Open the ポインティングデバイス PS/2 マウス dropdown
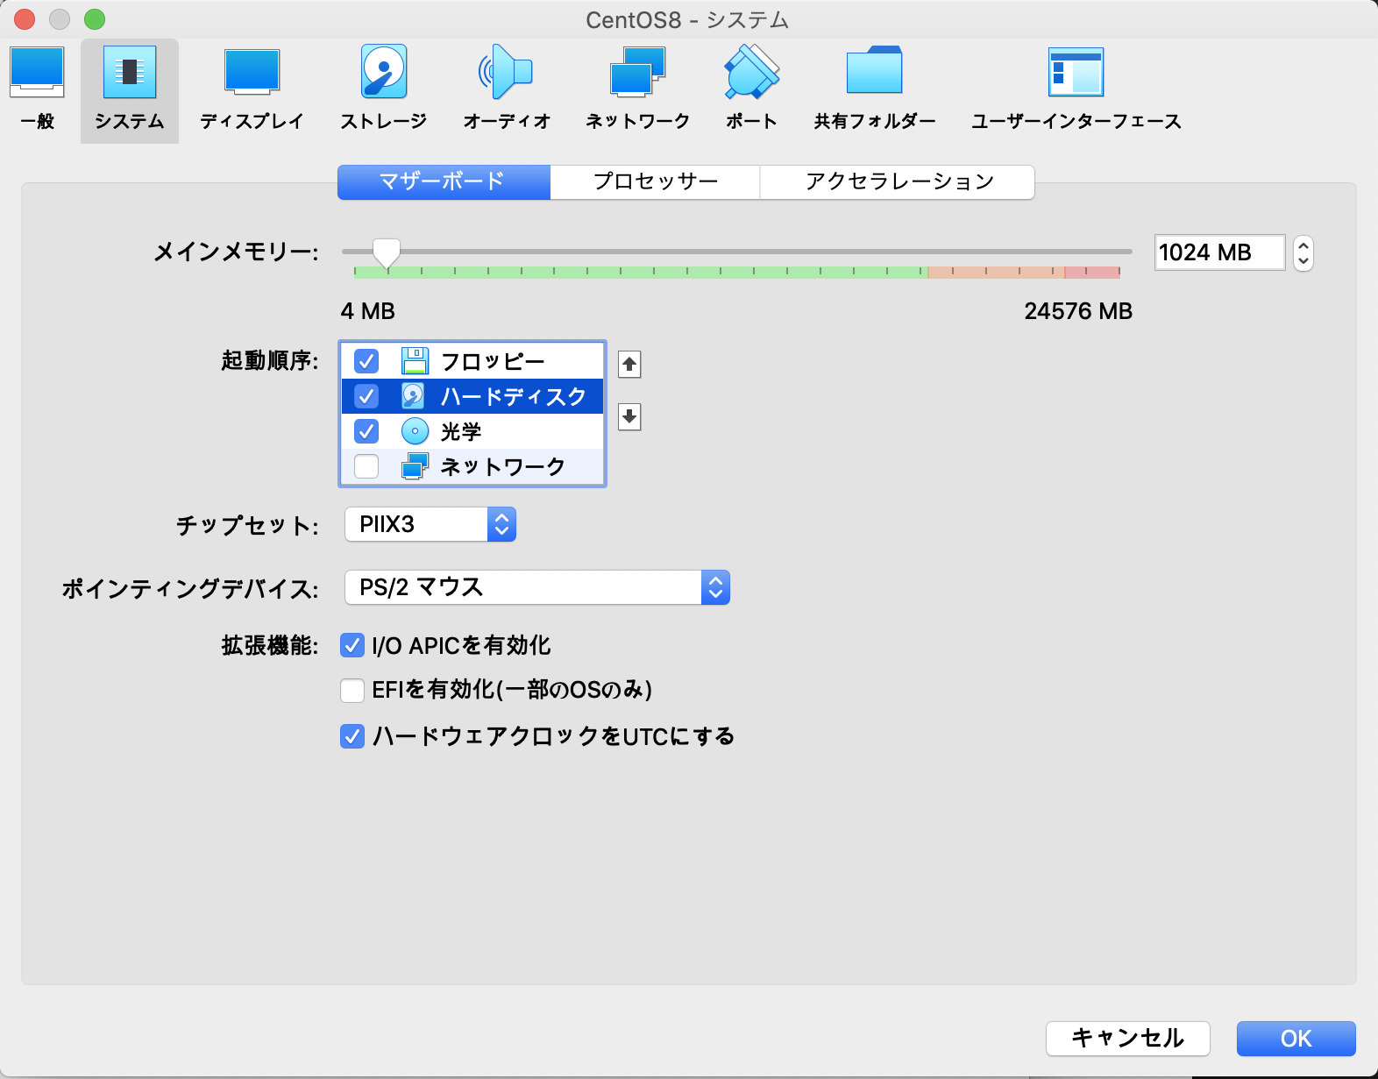The image size is (1378, 1079). [537, 587]
